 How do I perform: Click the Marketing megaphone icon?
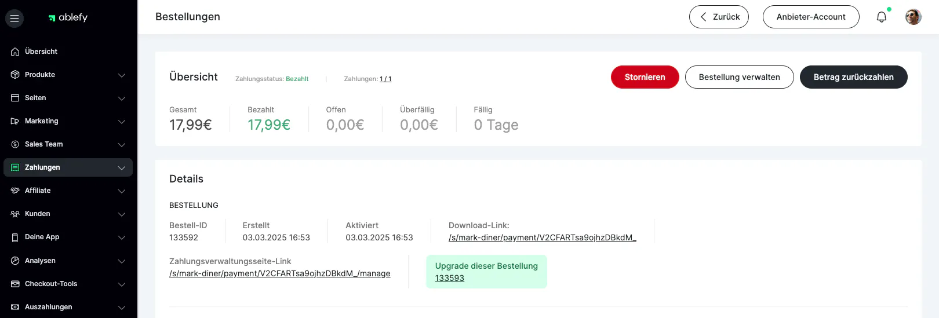pos(15,121)
